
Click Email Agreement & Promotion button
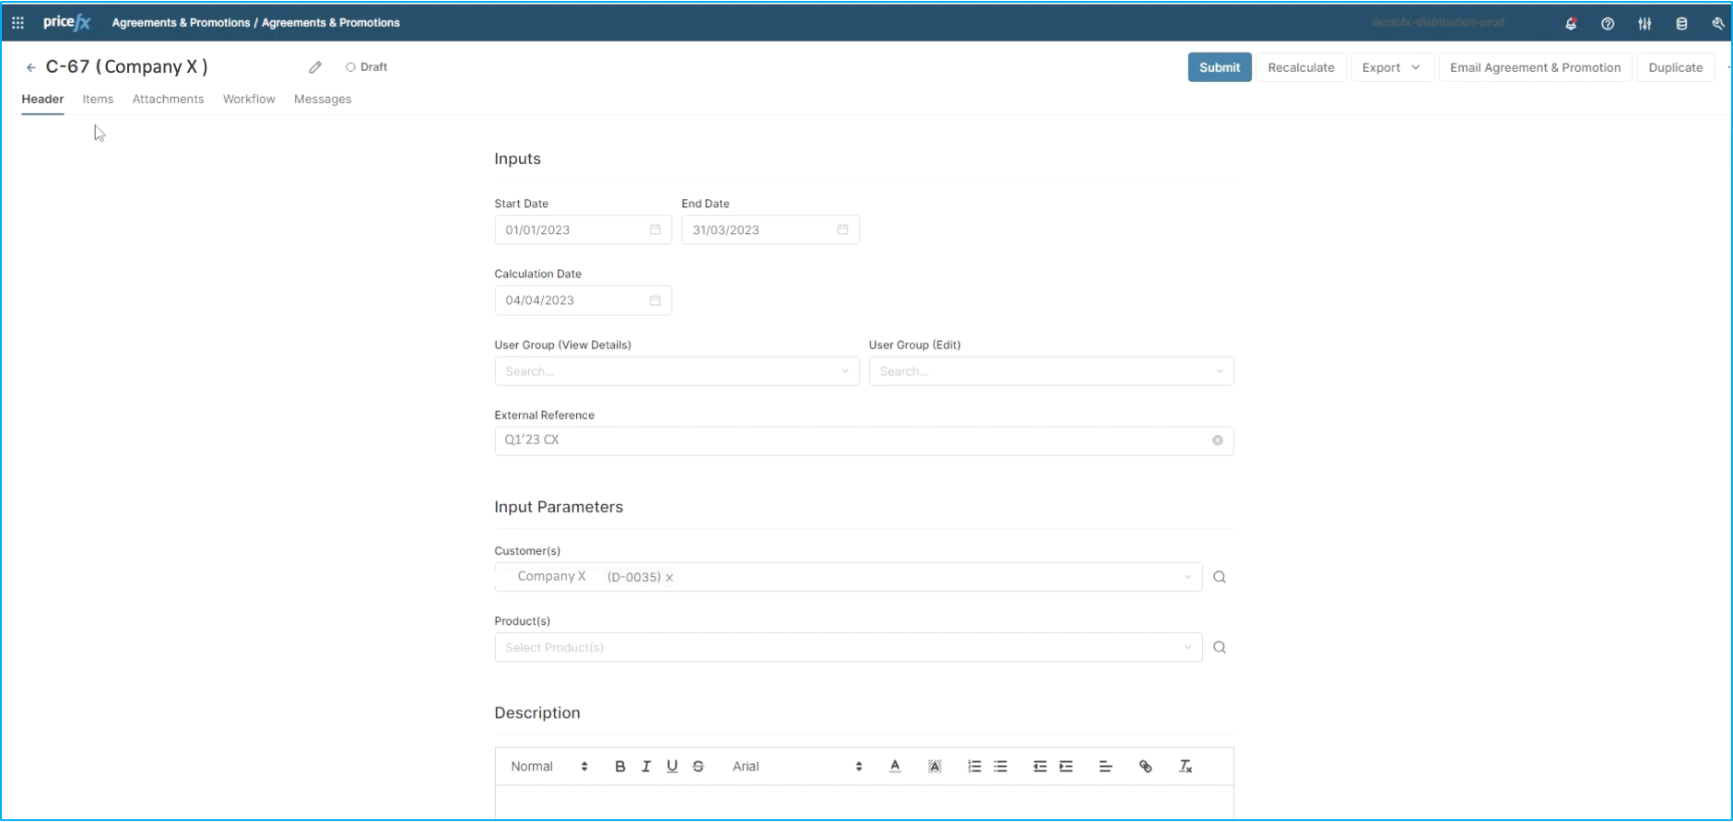1535,67
